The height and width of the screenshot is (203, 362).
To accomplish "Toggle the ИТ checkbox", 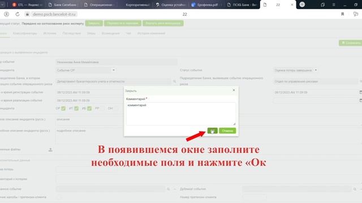I will point(76,108).
